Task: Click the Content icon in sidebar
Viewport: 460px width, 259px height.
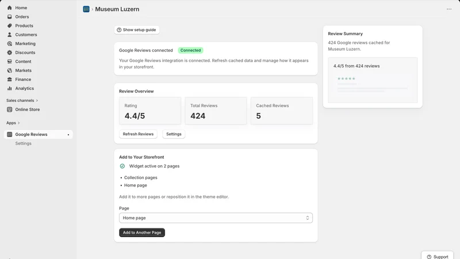Action: [x=9, y=62]
